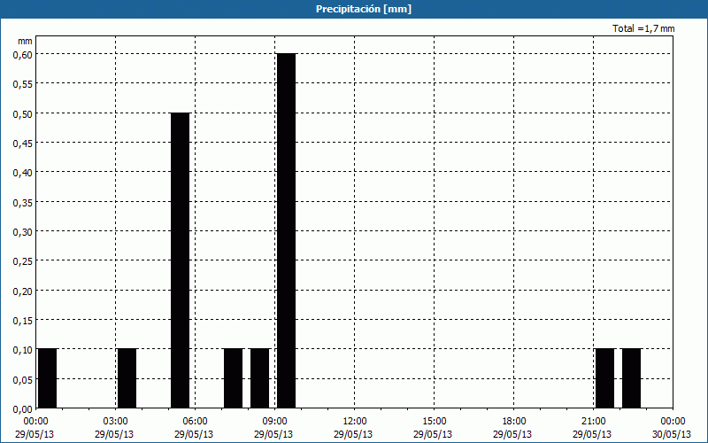Click the 0,05 y-axis label
Screen dimensions: 708x443
click(x=23, y=379)
